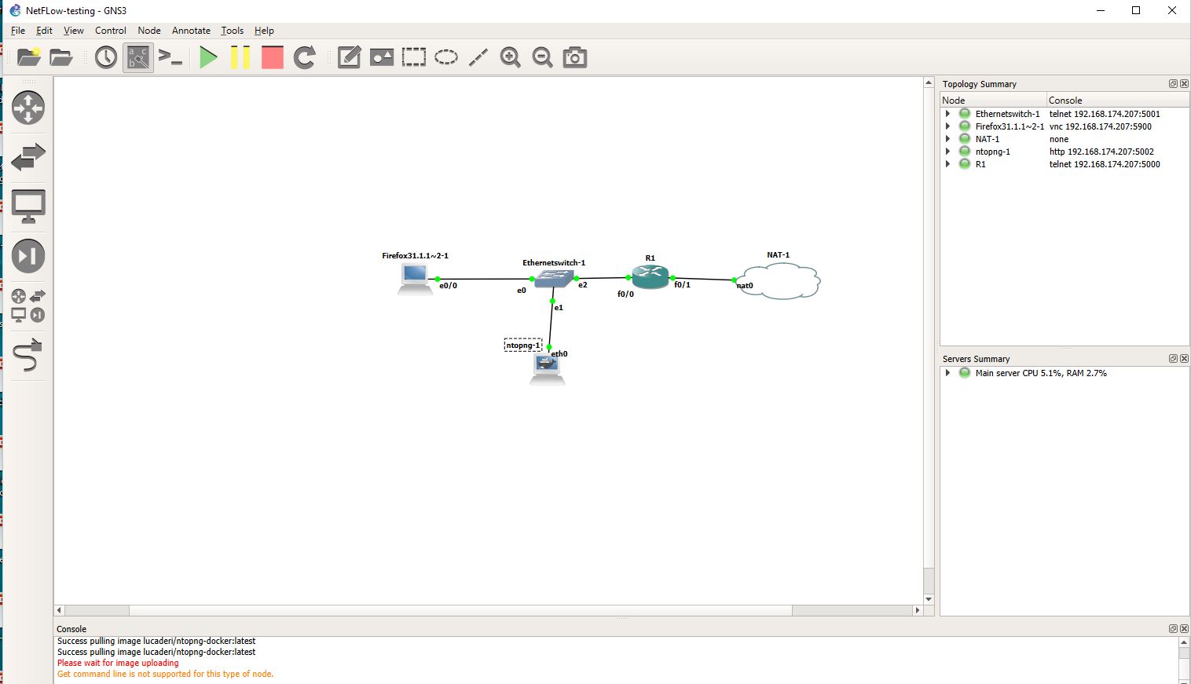Image resolution: width=1191 pixels, height=684 pixels.
Task: Open the Help menu
Action: (x=264, y=31)
